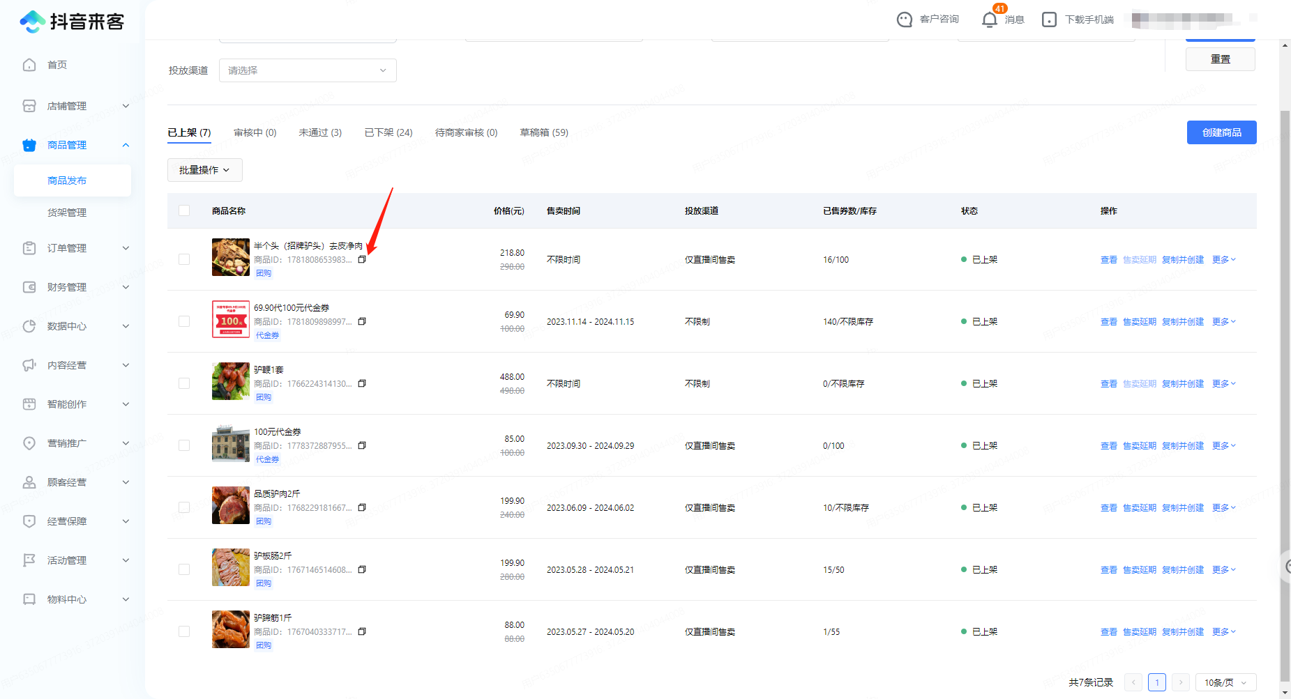Copy product ID of 半个头 item

[362, 259]
